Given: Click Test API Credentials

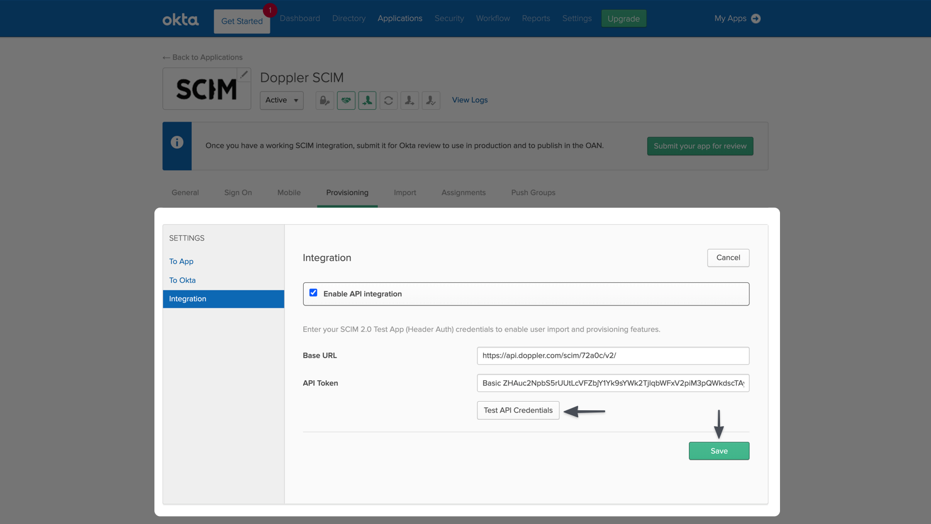Looking at the screenshot, I should point(518,410).
